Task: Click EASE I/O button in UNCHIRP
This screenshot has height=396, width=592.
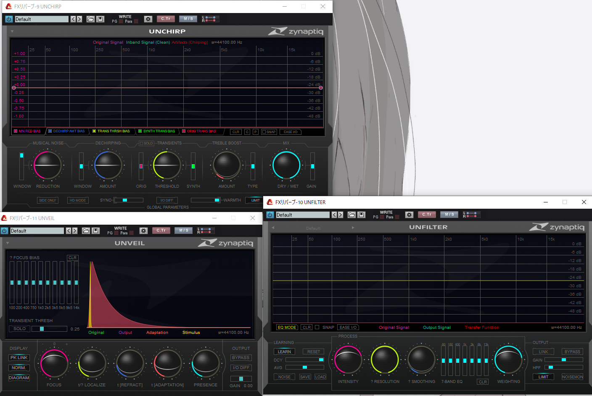Action: pos(291,132)
